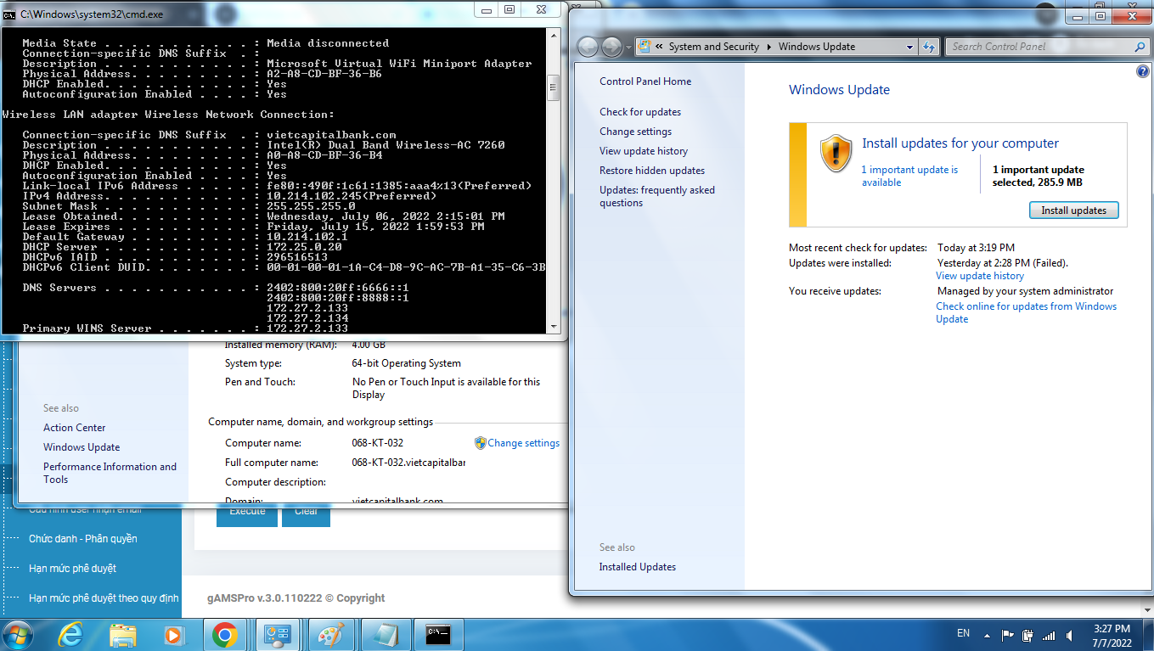Click 'Check online for updates from Windows Update'
Screen dimensions: 1154x651
[1026, 312]
